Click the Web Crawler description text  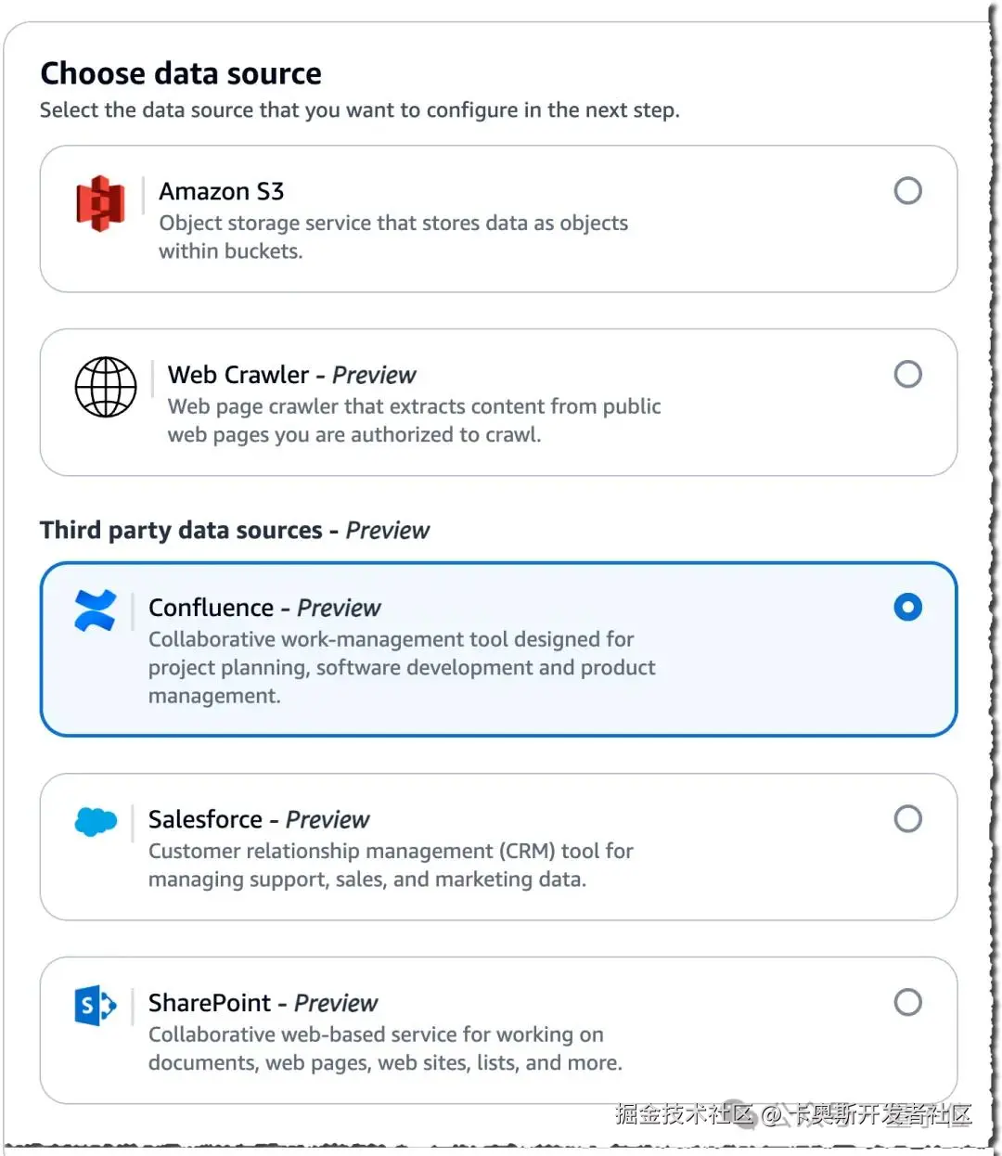pos(414,420)
